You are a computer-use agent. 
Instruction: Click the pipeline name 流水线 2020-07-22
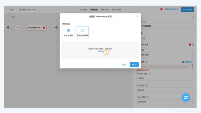28,10
